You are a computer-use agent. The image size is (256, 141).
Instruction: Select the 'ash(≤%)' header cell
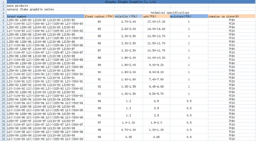point(156,16)
